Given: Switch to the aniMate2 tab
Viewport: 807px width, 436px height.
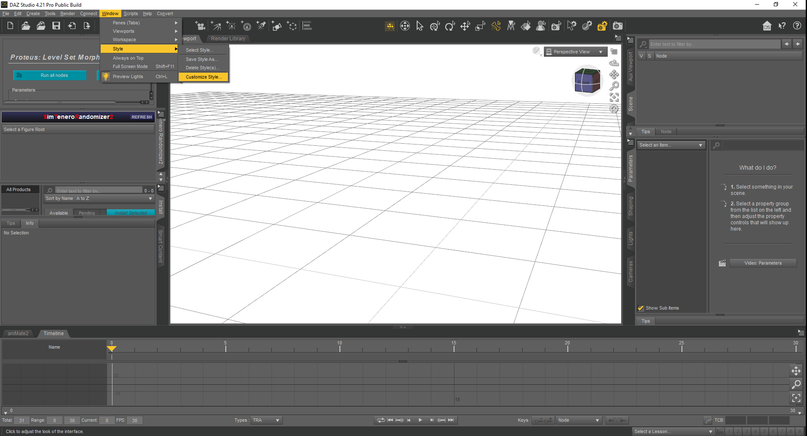Looking at the screenshot, I should (18, 334).
